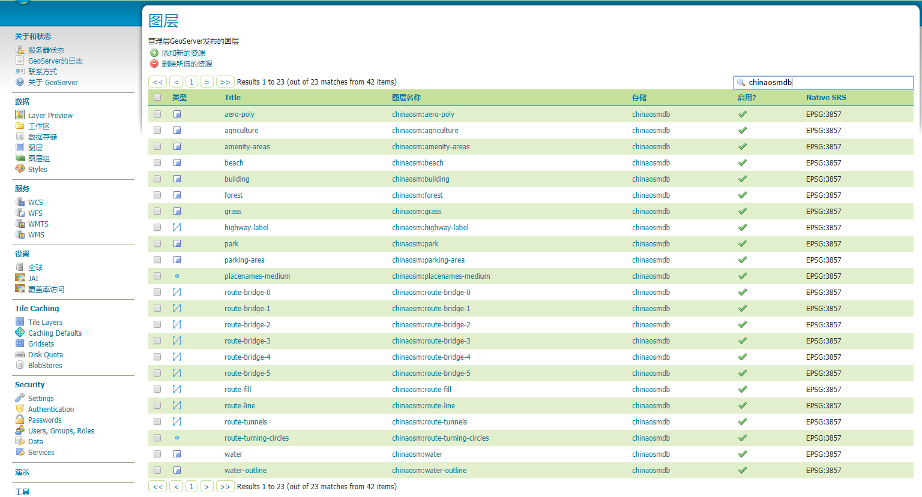Sort by Native SRS column header
The height and width of the screenshot is (497, 922).
click(826, 97)
